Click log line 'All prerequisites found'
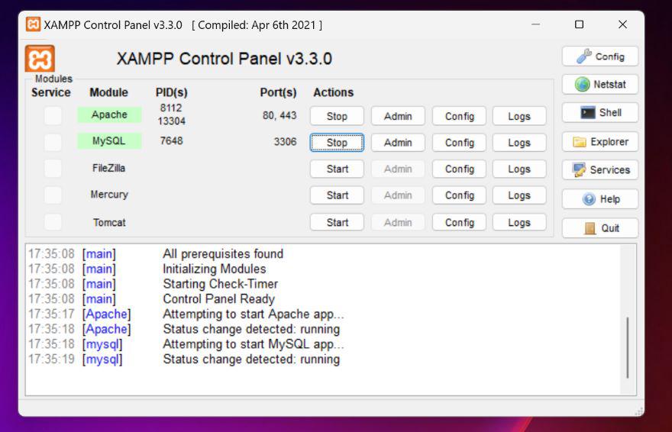The image size is (672, 432). 223,254
